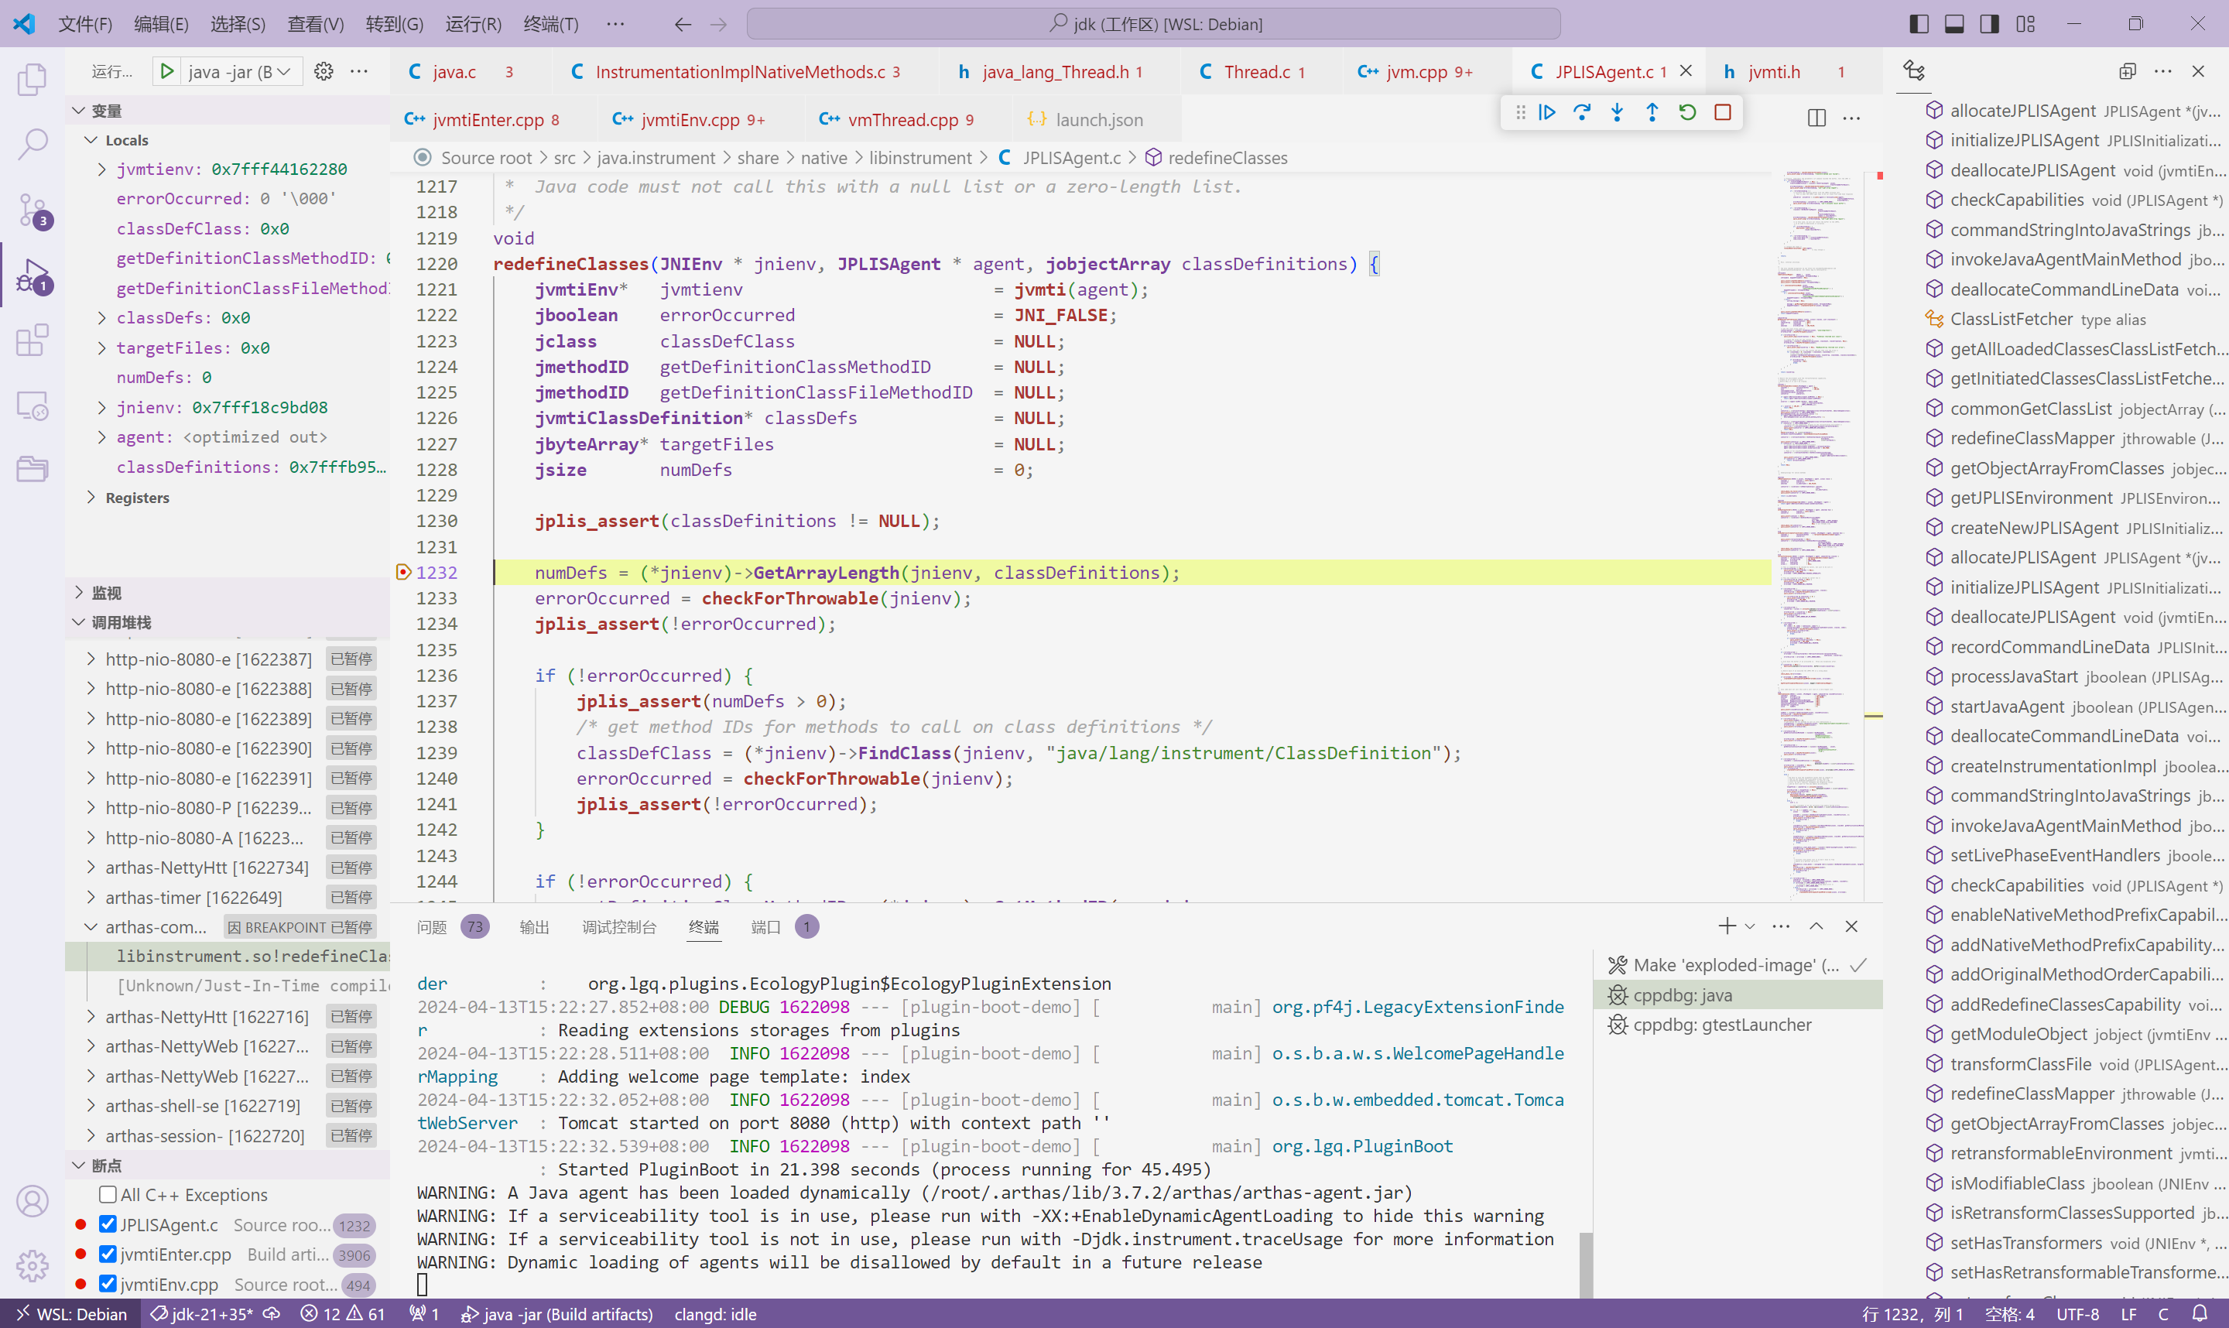Screen dimensions: 2229x1328
Task: Open the 文件(F) menu
Action: click(85, 24)
